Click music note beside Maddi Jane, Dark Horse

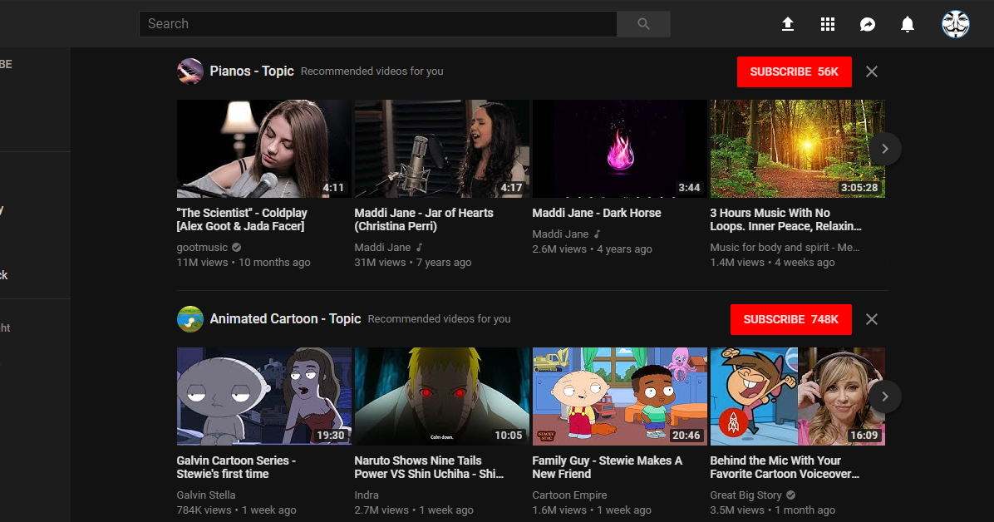click(597, 234)
